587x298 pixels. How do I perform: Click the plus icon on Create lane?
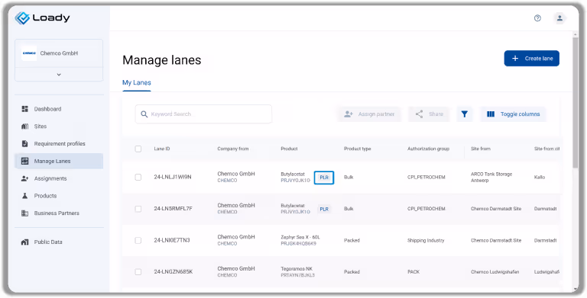click(x=515, y=58)
